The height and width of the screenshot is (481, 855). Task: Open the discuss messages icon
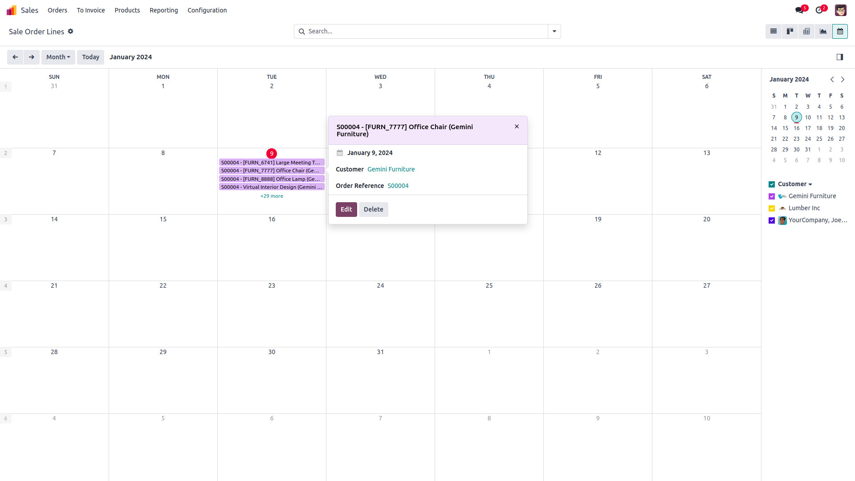[800, 10]
